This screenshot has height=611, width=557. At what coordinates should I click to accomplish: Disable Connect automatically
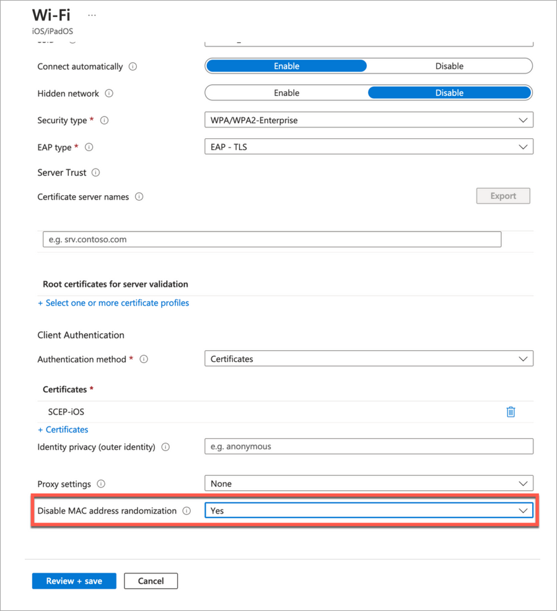pyautogui.click(x=449, y=66)
